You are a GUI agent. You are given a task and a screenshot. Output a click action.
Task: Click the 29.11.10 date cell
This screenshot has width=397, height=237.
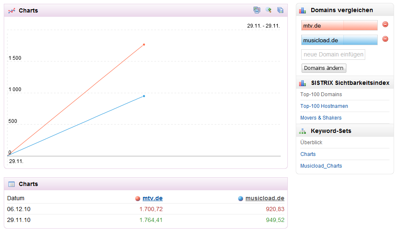[19, 220]
